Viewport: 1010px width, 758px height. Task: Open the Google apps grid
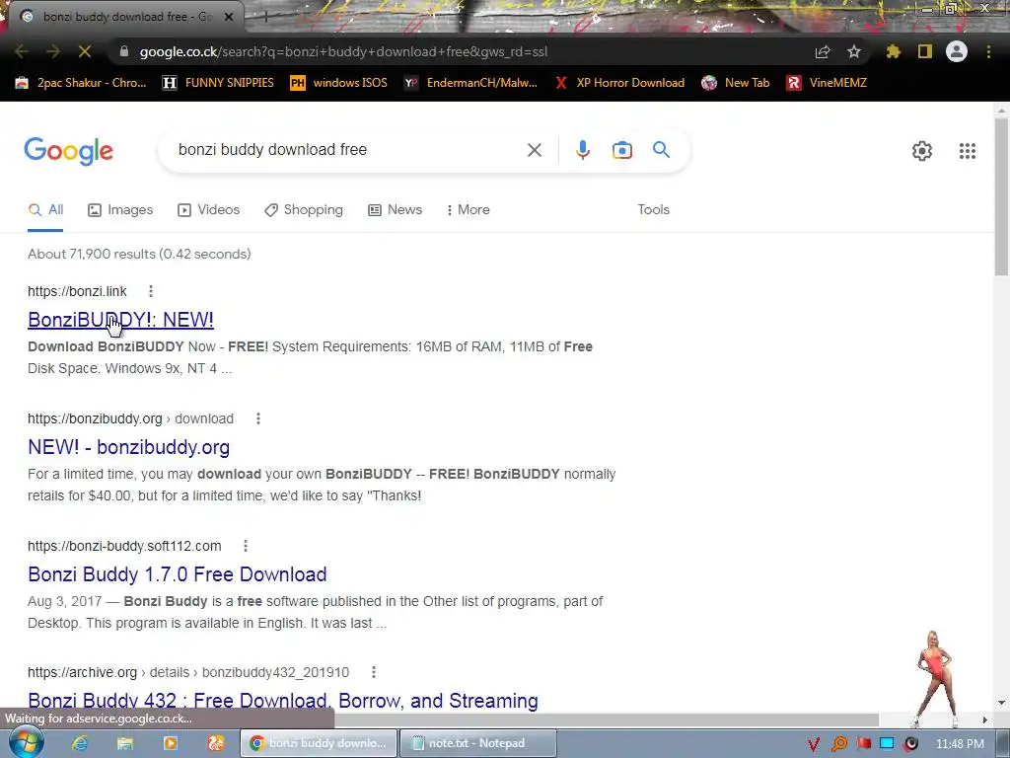coord(967,151)
